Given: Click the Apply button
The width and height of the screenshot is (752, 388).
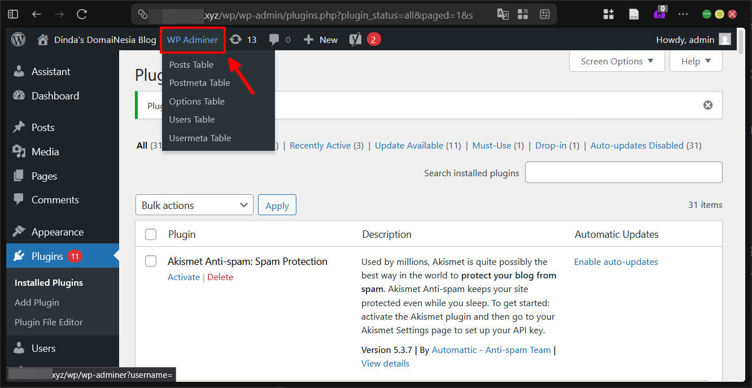Looking at the screenshot, I should (277, 204).
